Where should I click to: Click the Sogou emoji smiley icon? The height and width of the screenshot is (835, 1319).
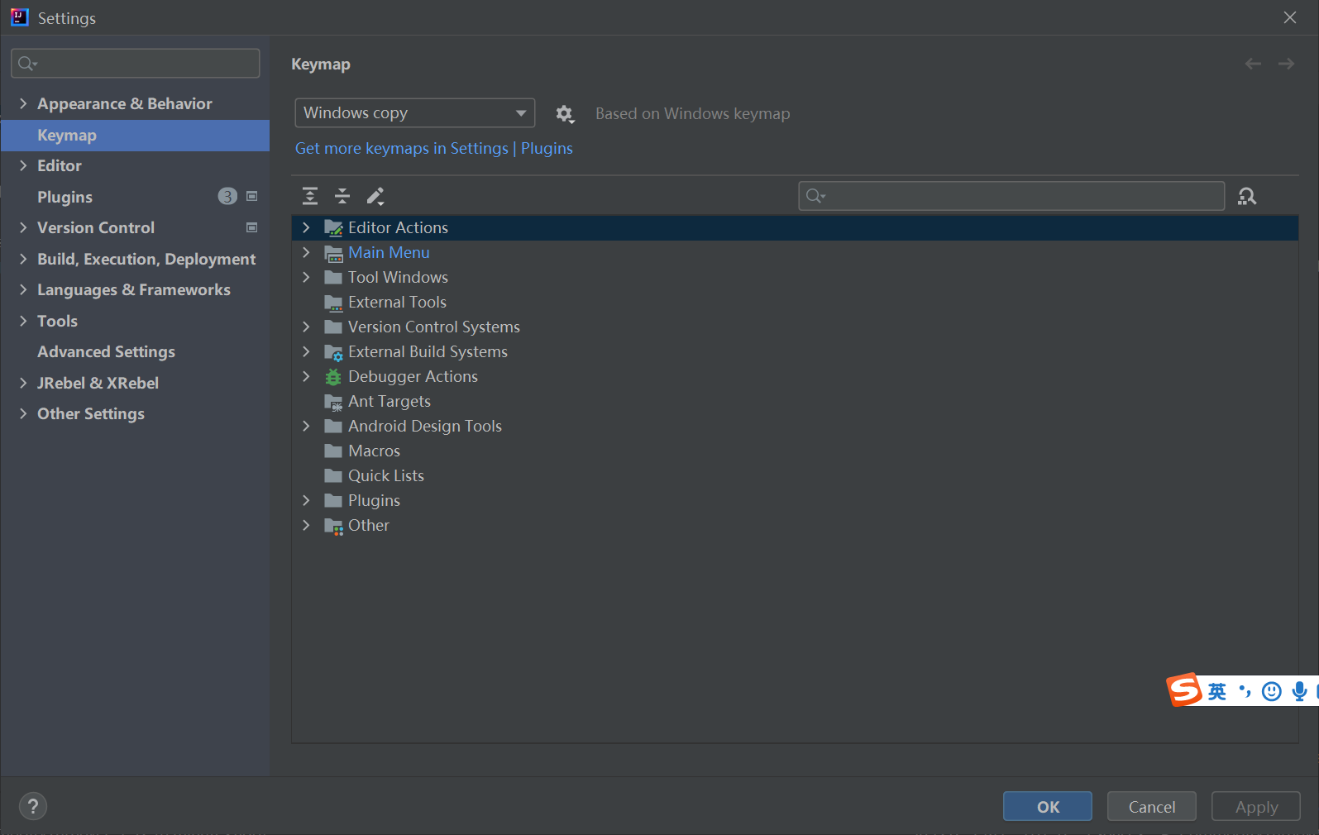coord(1272,691)
